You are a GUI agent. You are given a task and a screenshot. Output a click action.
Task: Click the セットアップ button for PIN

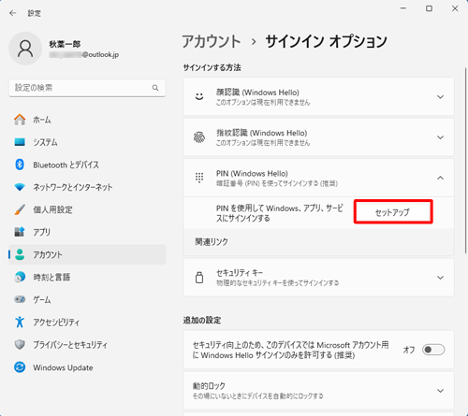pos(393,212)
